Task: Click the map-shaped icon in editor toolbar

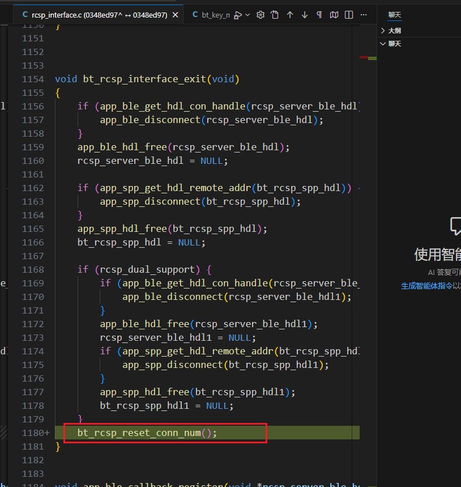Action: pyautogui.click(x=334, y=15)
